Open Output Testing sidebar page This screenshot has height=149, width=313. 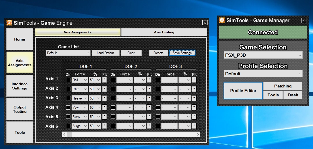coord(20,109)
